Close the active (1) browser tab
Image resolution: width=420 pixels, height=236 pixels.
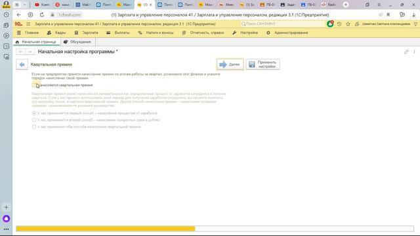[151, 5]
